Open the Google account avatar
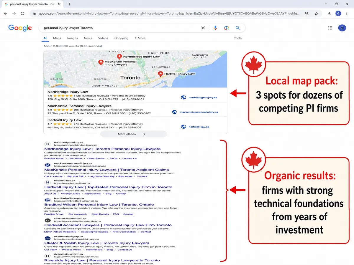This screenshot has height=265, width=354. [342, 28]
